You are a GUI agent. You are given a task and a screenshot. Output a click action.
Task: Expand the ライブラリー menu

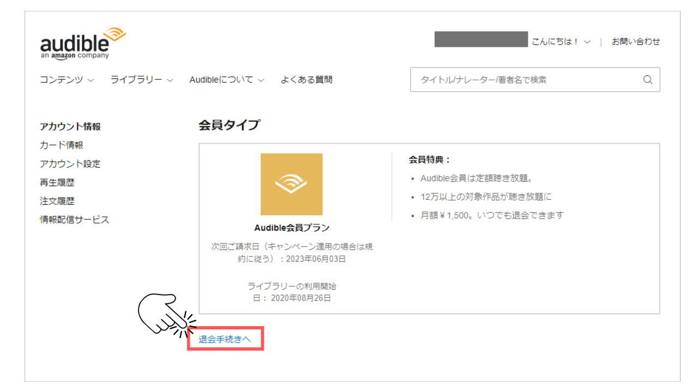pyautogui.click(x=141, y=79)
